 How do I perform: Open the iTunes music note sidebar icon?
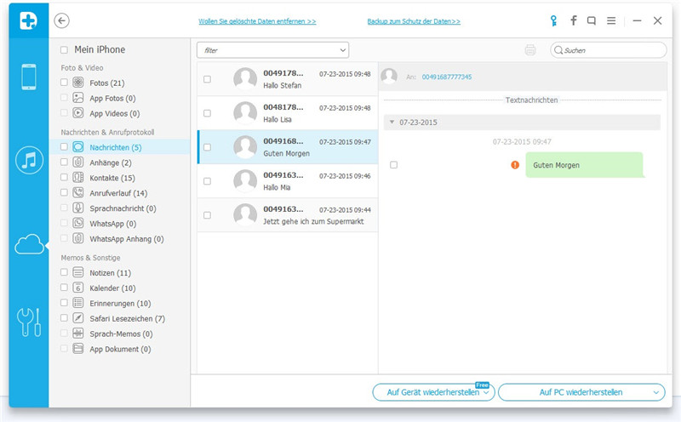(x=29, y=160)
